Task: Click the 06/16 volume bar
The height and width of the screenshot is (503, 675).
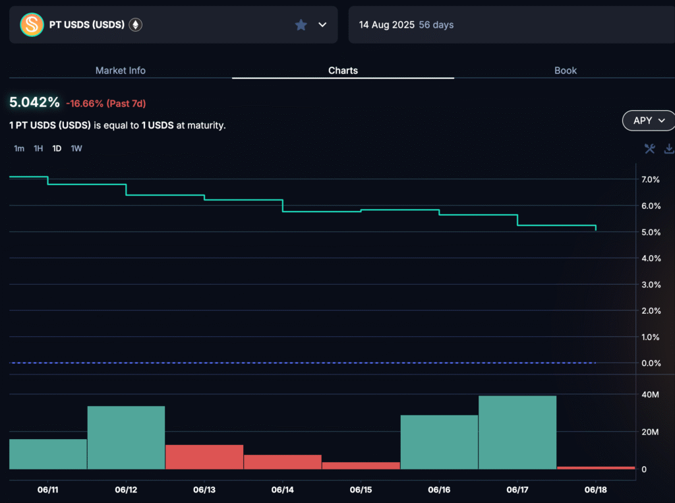Action: (439, 442)
